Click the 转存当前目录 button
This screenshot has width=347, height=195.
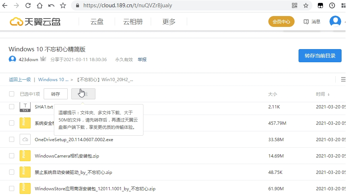click(x=320, y=56)
